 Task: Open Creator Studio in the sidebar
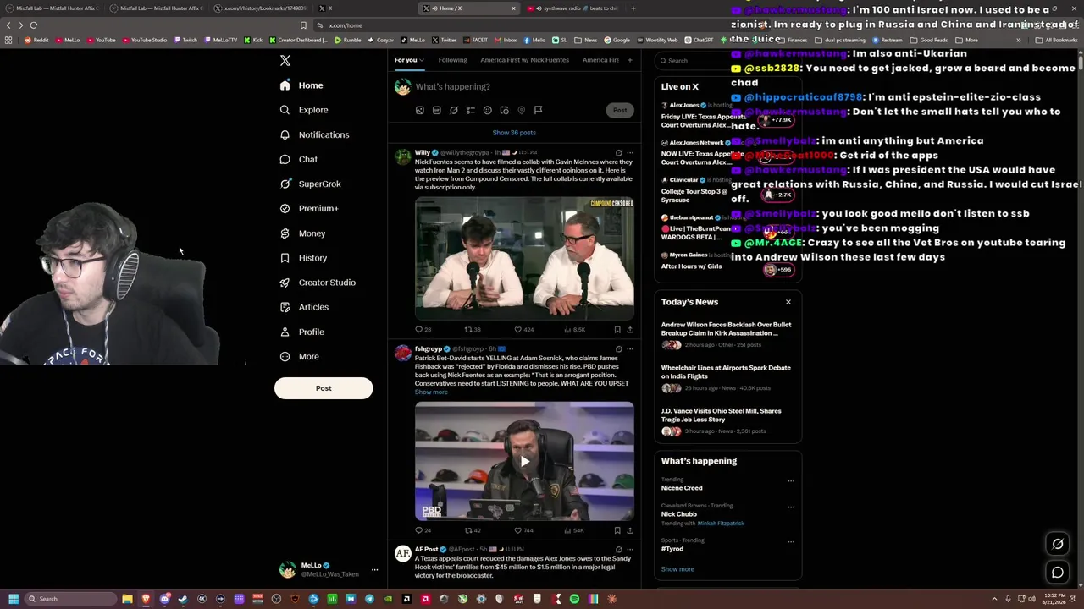coord(318,283)
